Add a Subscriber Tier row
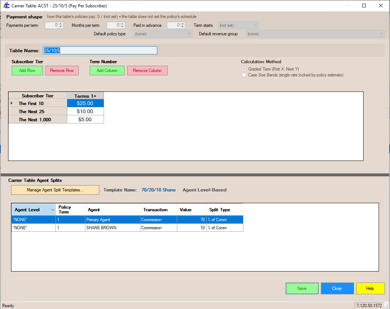 (x=27, y=70)
